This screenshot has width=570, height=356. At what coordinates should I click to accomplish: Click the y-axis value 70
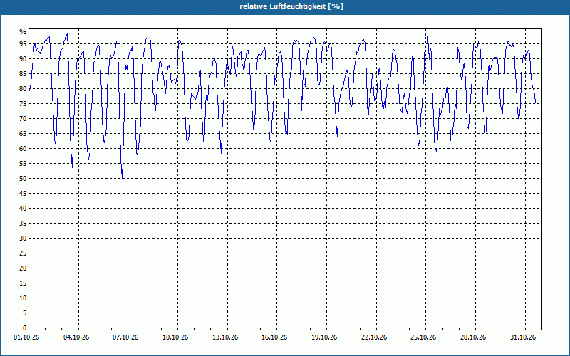click(23, 119)
